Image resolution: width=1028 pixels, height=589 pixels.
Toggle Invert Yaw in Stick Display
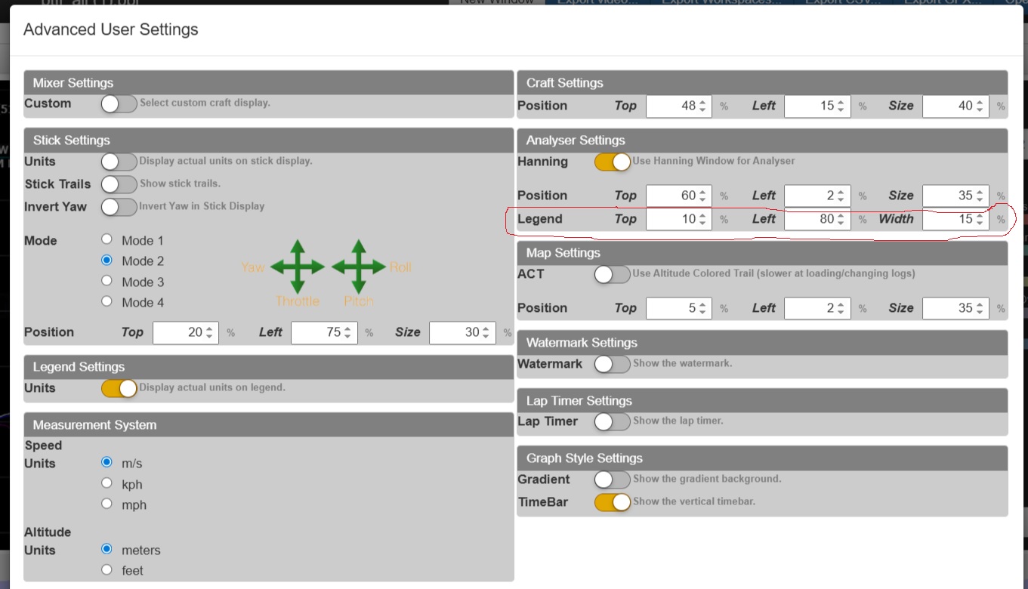click(119, 206)
